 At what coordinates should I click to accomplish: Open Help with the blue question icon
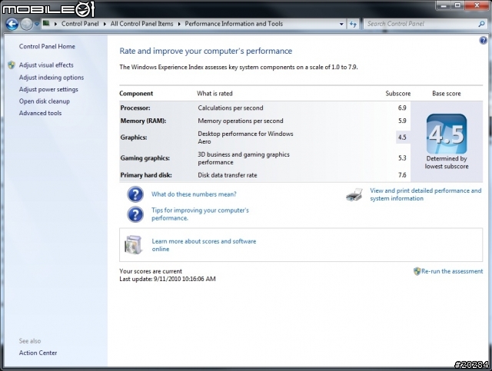tap(483, 40)
